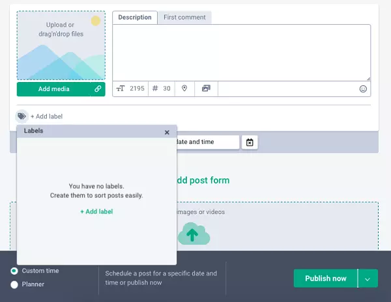Click the hashtag counter icon

(x=155, y=89)
